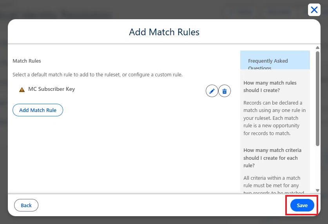Click the scrollbar down arrow

[317, 190]
